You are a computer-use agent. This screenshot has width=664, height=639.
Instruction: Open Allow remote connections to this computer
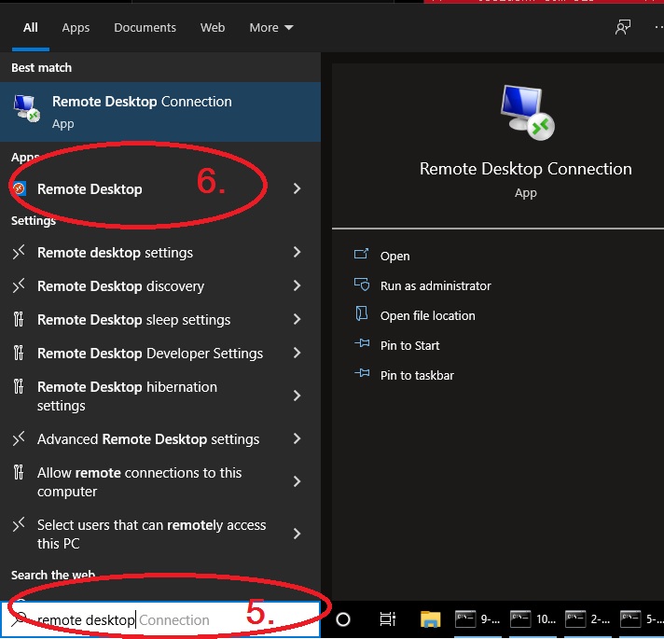160,482
